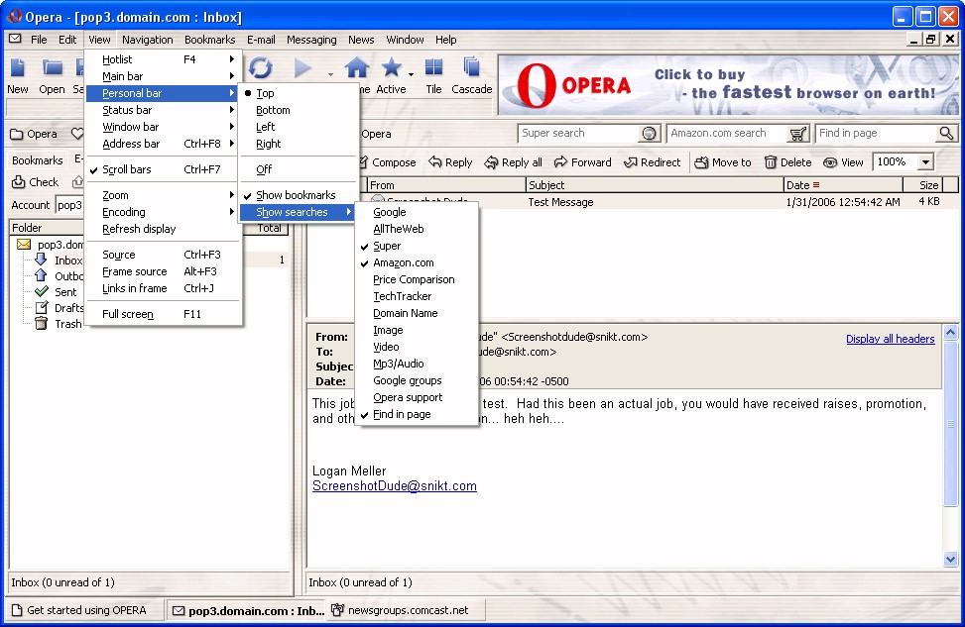Screen dimensions: 965x627
Task: Toggle the Amazon.com search option
Action: [x=403, y=262]
